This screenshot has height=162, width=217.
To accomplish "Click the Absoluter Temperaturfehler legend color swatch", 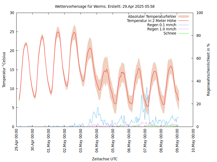I will (x=183, y=17).
